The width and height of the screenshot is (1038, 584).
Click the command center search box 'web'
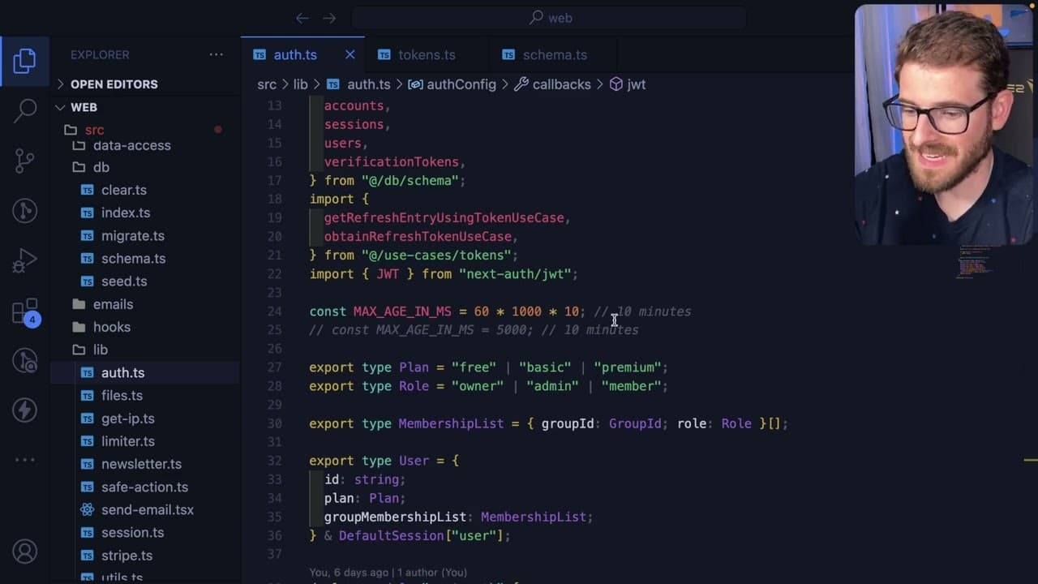pyautogui.click(x=550, y=18)
